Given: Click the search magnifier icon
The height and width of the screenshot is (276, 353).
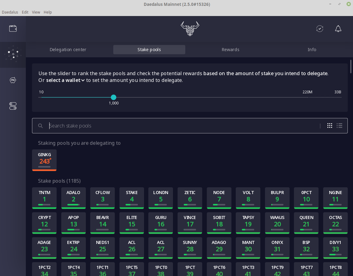Looking at the screenshot, I should [40, 126].
